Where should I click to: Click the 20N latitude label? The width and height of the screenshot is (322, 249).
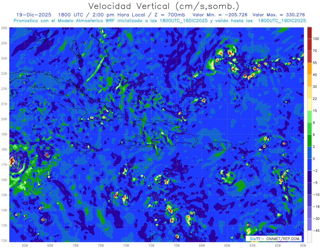[4, 119]
